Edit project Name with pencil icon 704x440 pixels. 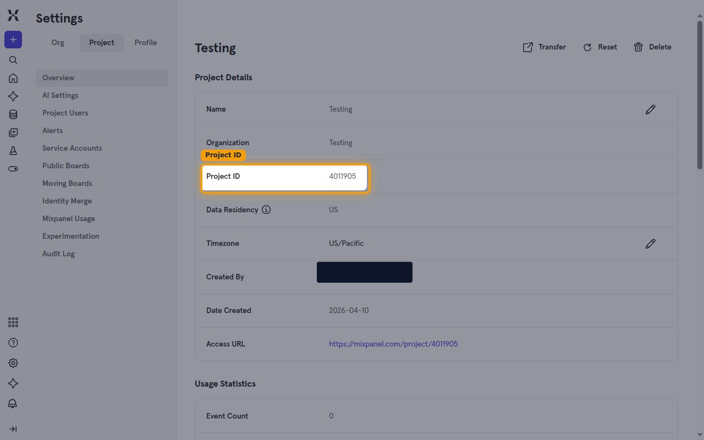(651, 109)
